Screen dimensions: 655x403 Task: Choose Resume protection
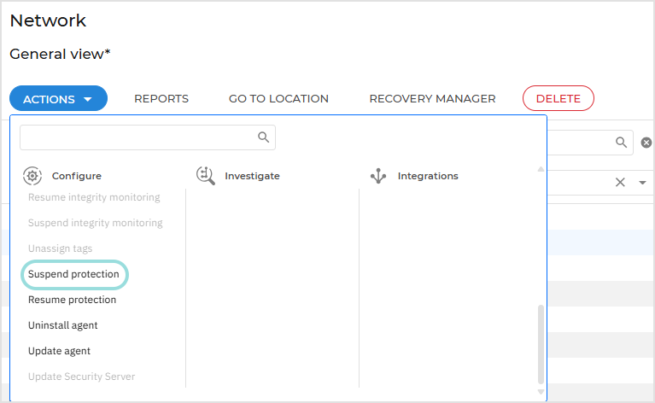(72, 300)
